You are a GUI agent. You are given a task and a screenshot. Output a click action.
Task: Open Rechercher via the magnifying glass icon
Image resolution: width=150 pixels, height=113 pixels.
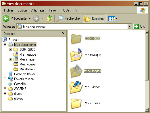59,18
